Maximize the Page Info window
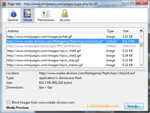 click(x=132, y=3)
